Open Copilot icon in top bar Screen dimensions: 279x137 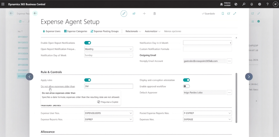pyautogui.click(x=236, y=4)
